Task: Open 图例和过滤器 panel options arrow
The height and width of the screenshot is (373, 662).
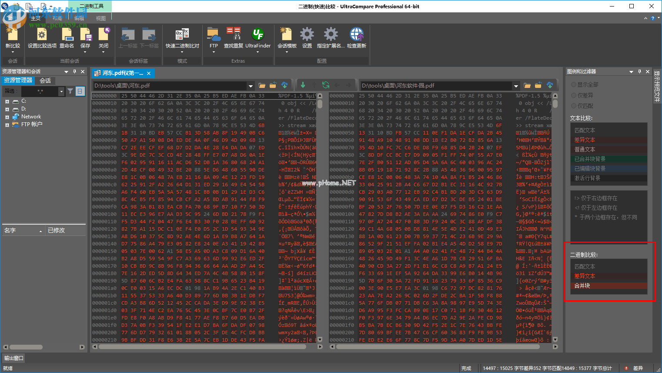Action: click(631, 71)
